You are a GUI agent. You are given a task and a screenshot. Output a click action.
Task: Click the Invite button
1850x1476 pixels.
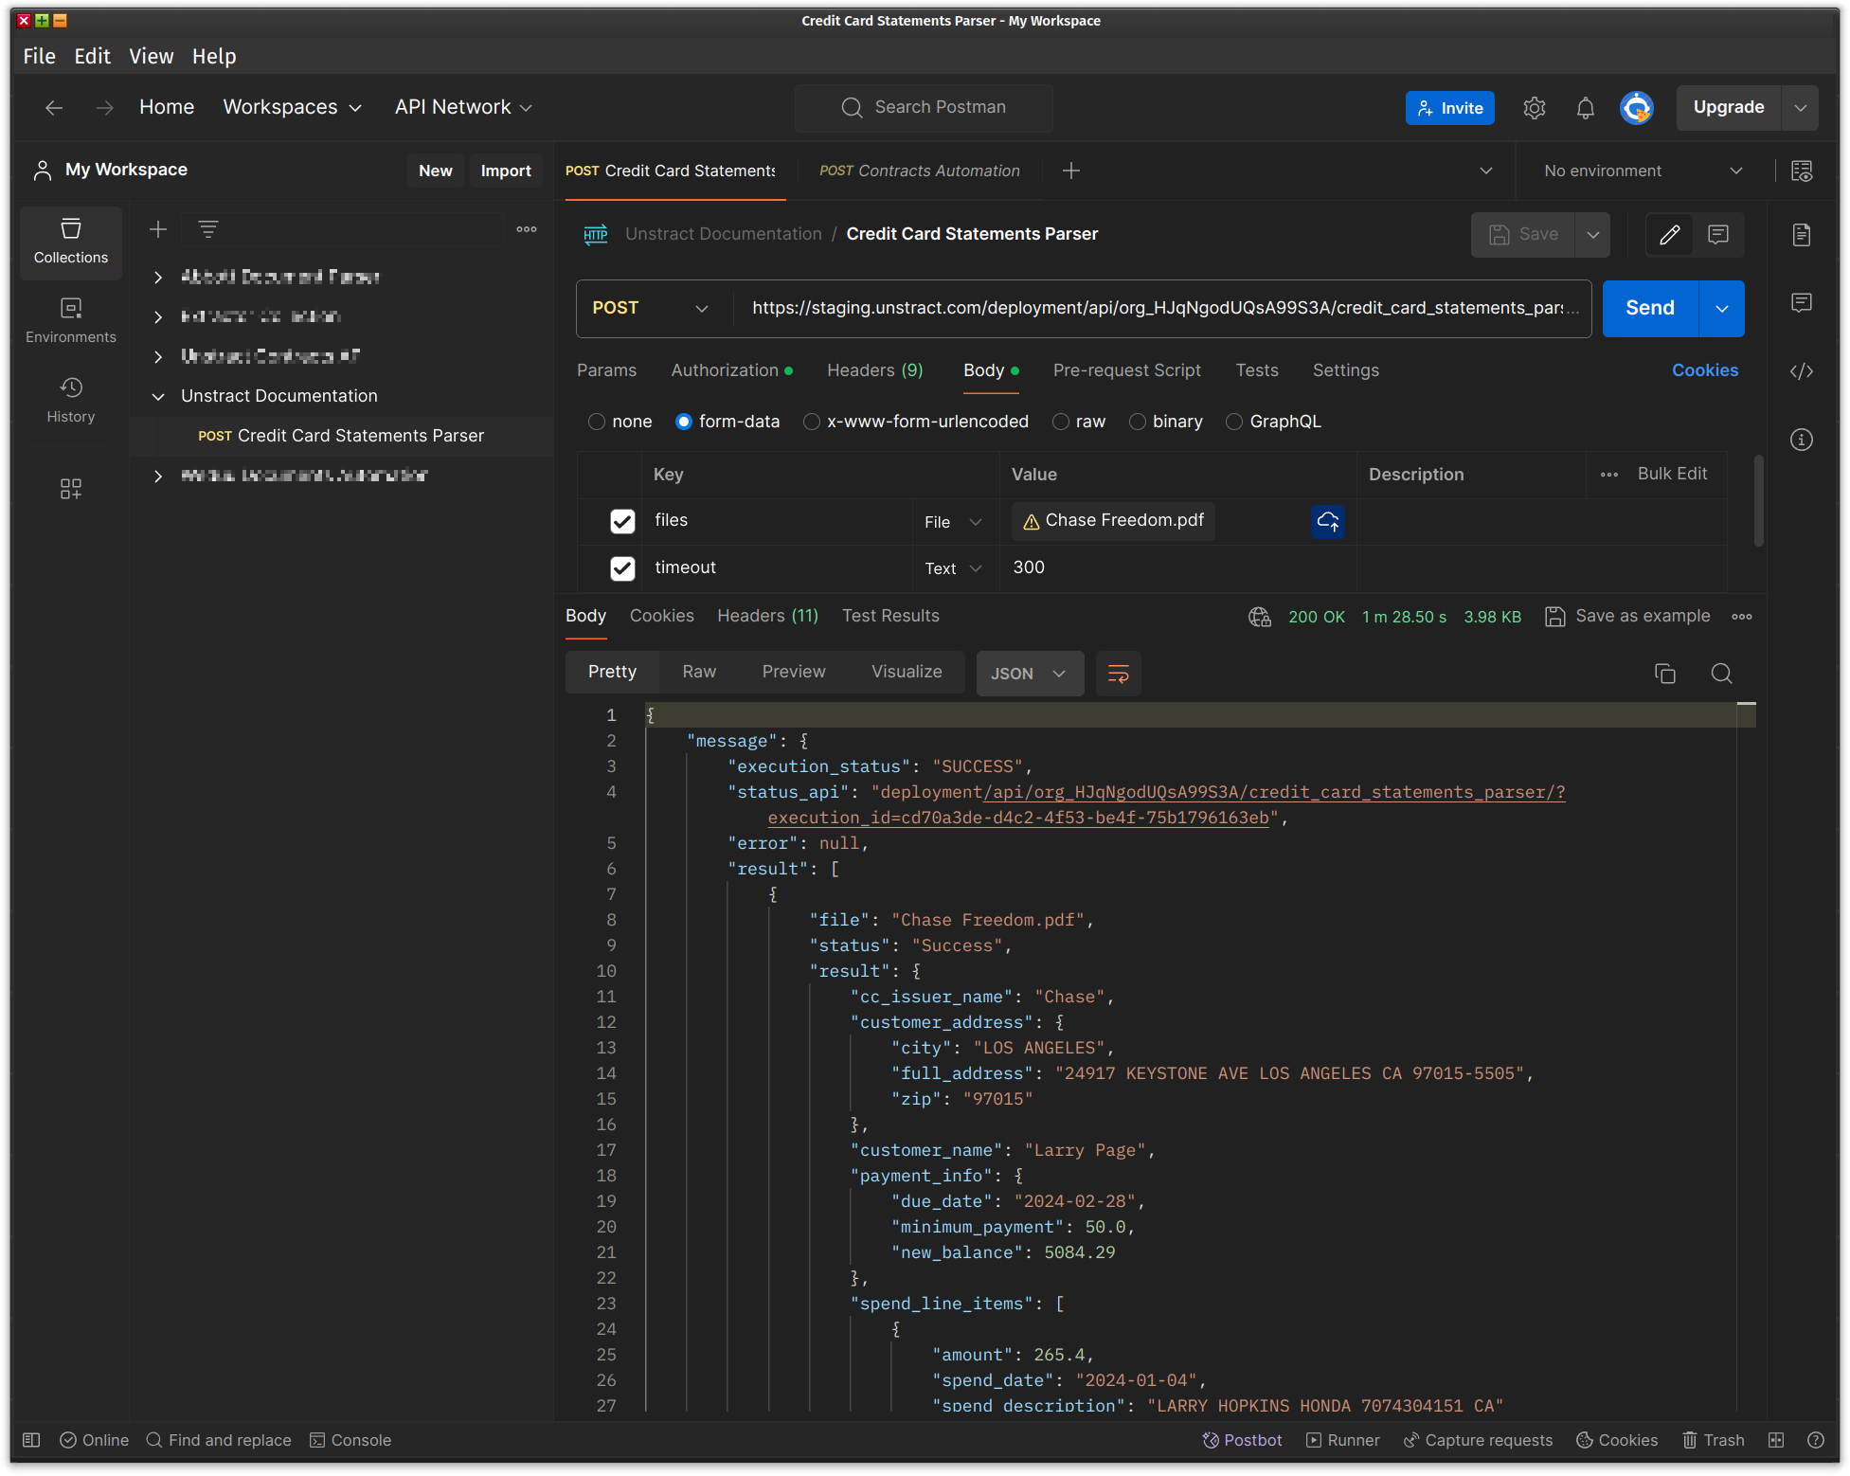pos(1449,108)
